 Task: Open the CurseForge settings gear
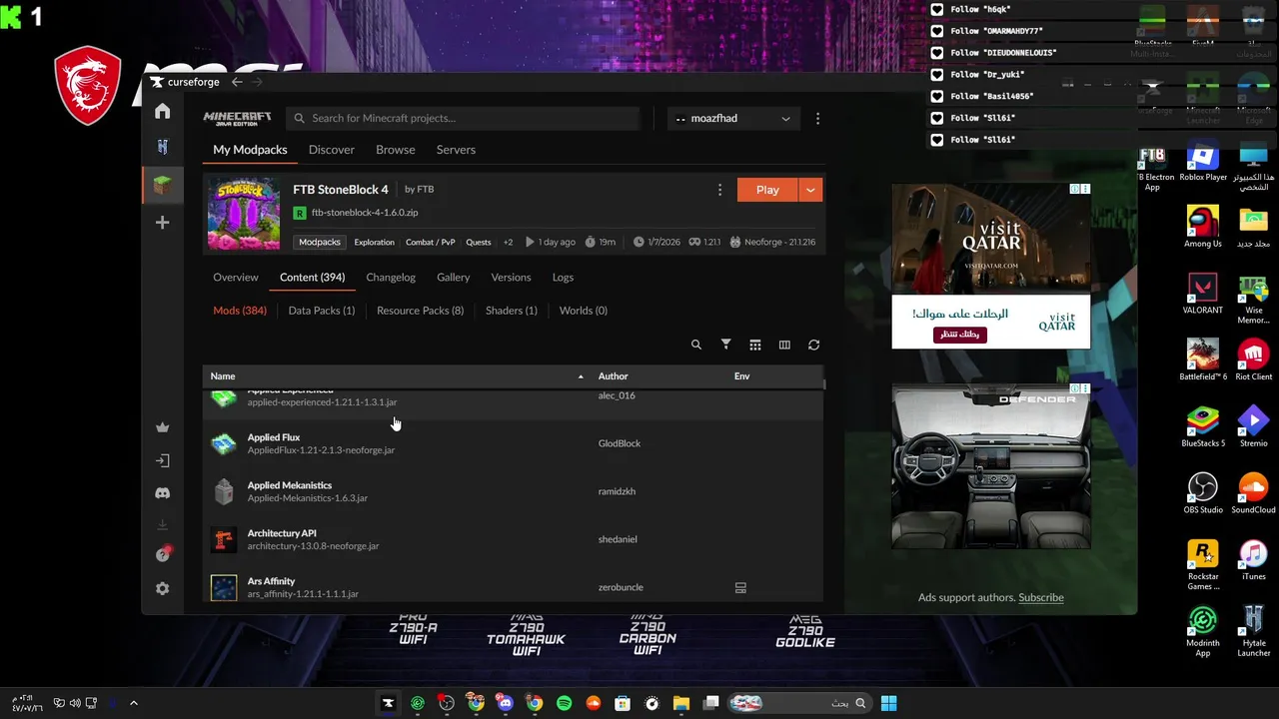click(x=162, y=589)
